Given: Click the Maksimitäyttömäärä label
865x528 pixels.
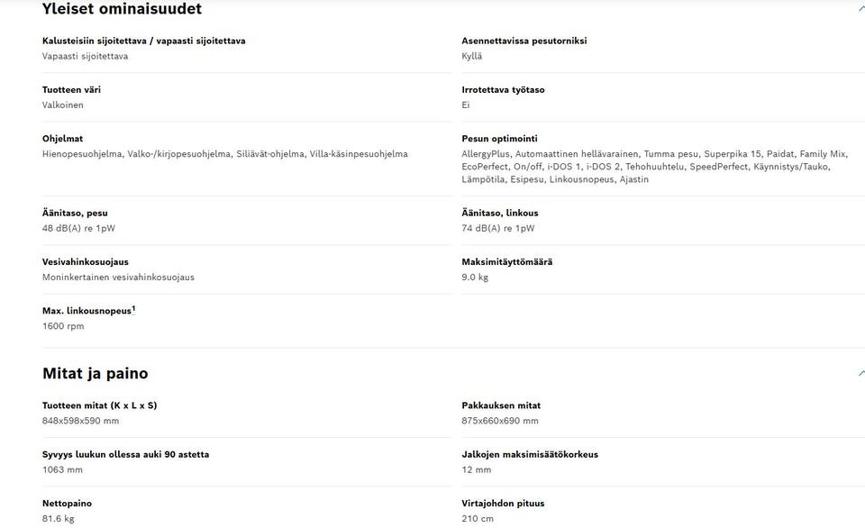Looking at the screenshot, I should pyautogui.click(x=507, y=262).
